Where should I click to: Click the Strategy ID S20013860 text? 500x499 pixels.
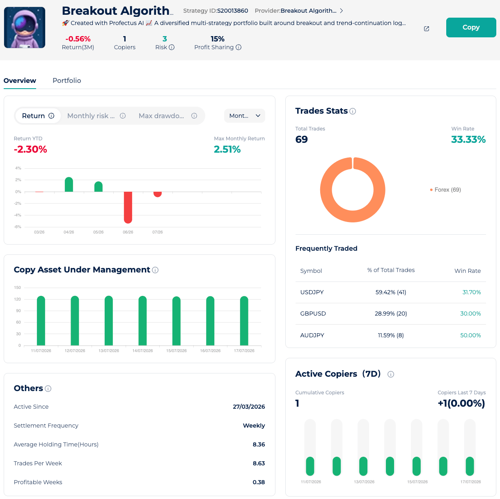tap(216, 11)
